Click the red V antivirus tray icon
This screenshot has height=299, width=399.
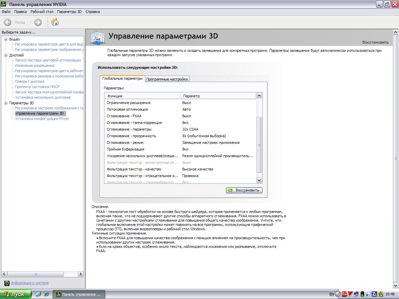tap(350, 294)
